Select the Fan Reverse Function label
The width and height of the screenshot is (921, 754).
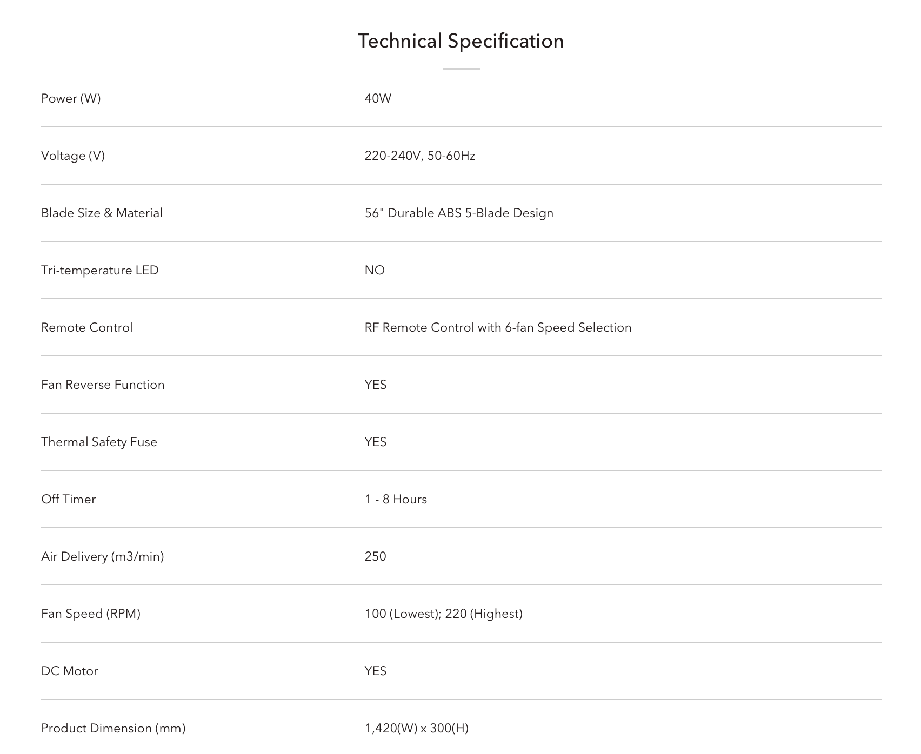(103, 385)
